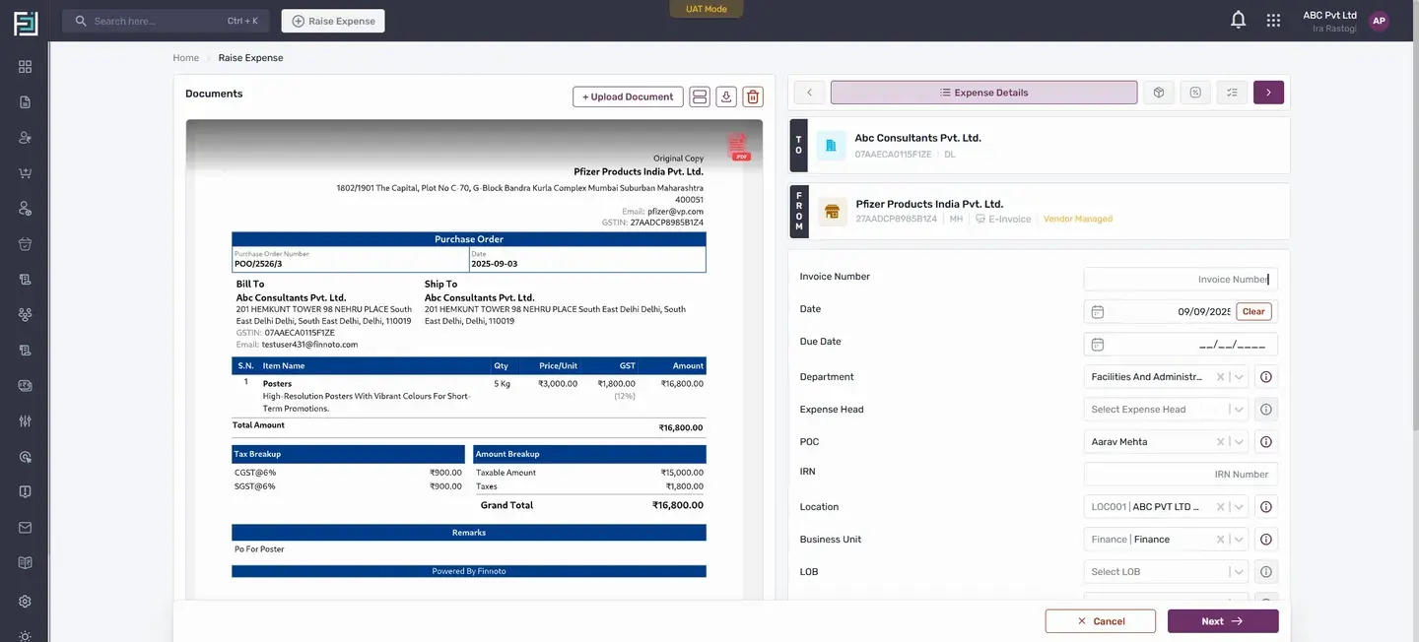The image size is (1419, 642).
Task: Open the shopping cart icon in sidebar
Action: (25, 173)
